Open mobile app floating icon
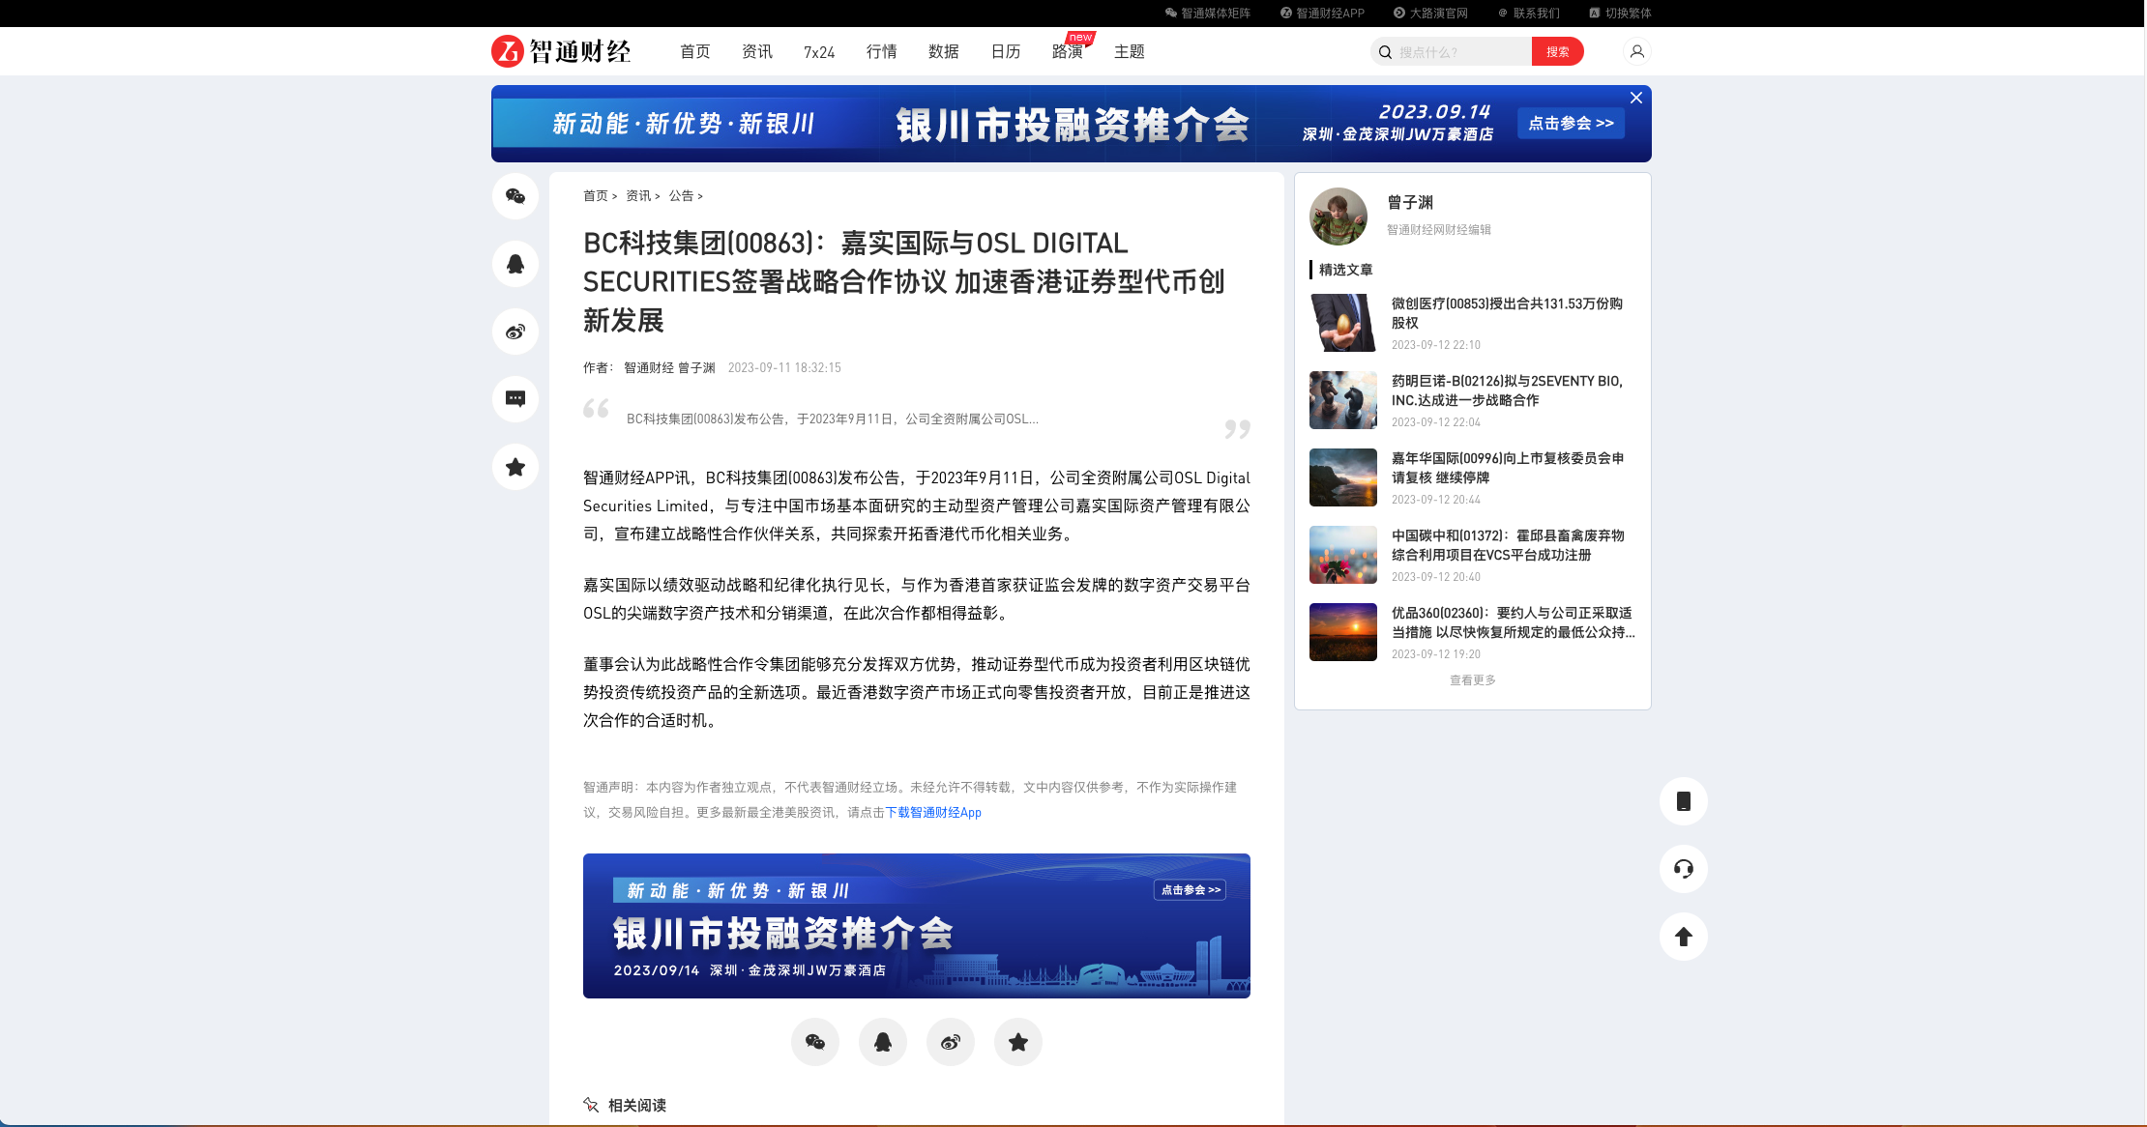The width and height of the screenshot is (2147, 1127). (x=1684, y=801)
